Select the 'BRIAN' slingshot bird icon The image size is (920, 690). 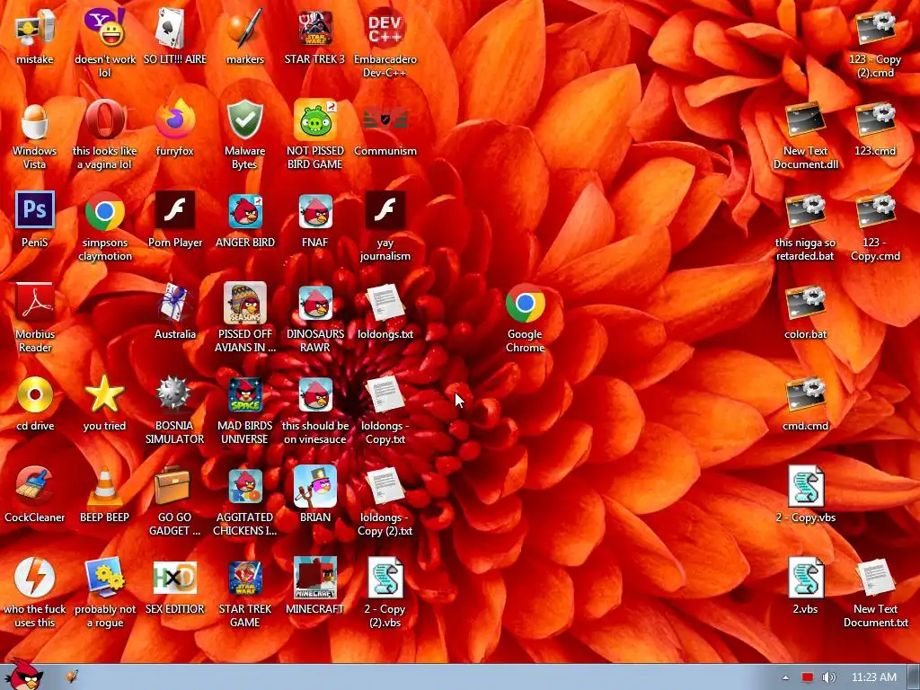click(315, 486)
